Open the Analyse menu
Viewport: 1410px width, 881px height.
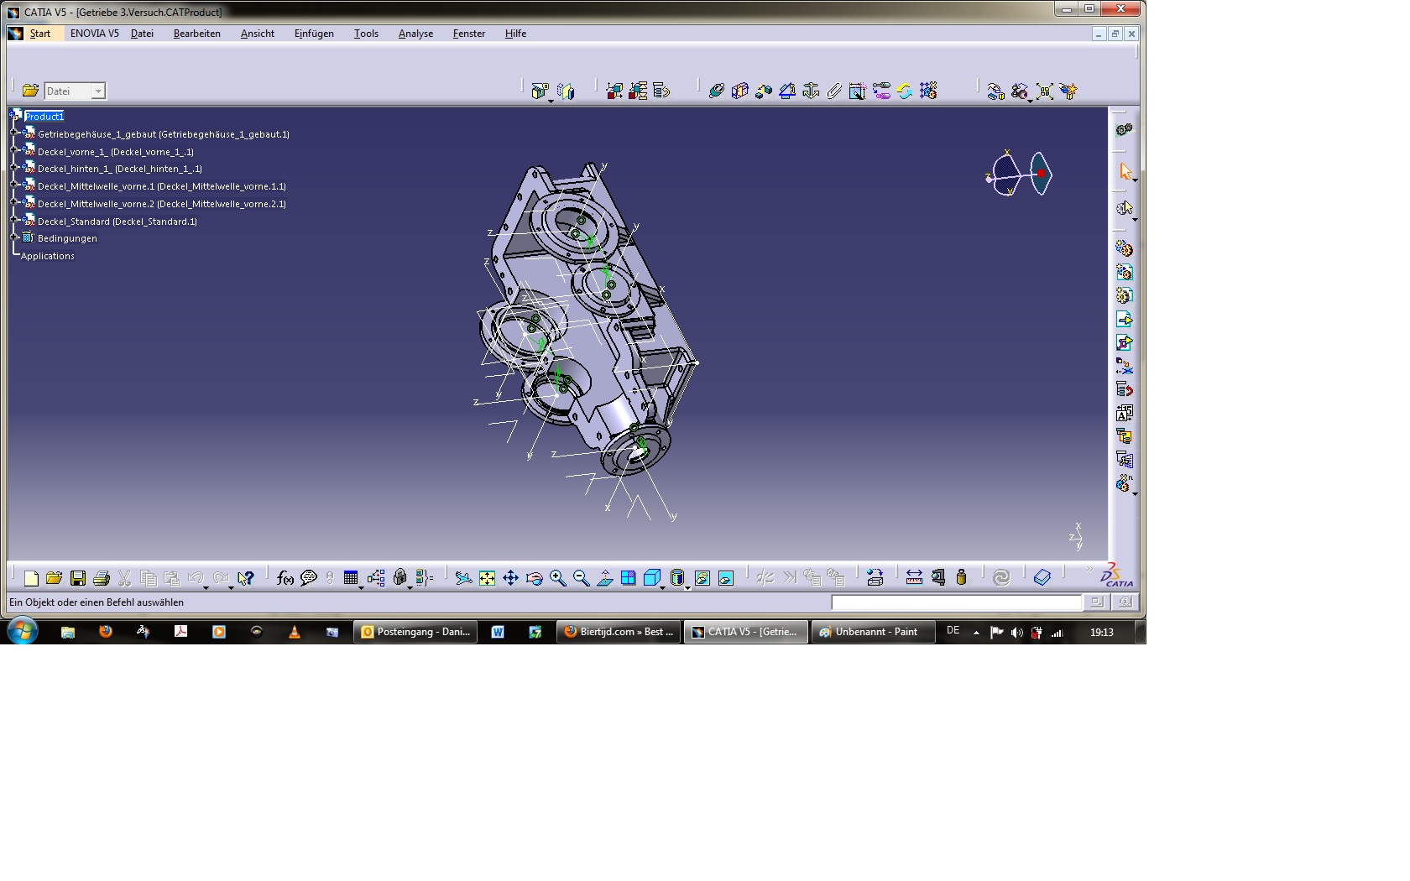(415, 34)
